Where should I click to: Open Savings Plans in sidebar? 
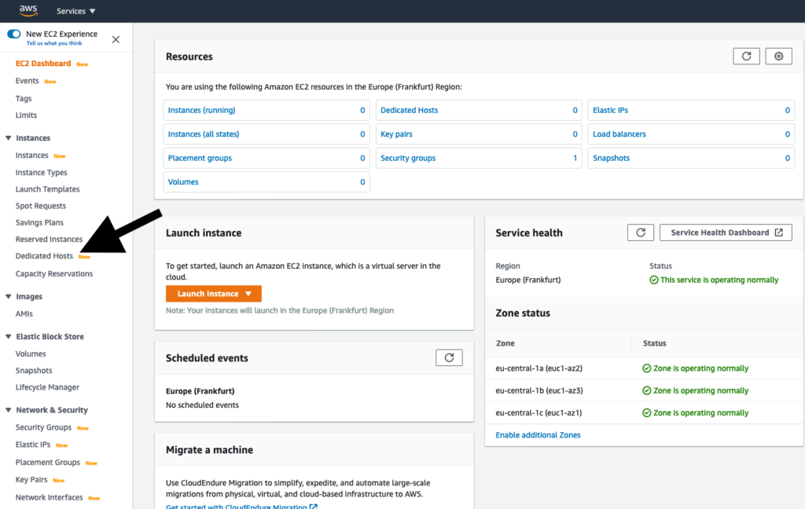(x=39, y=223)
